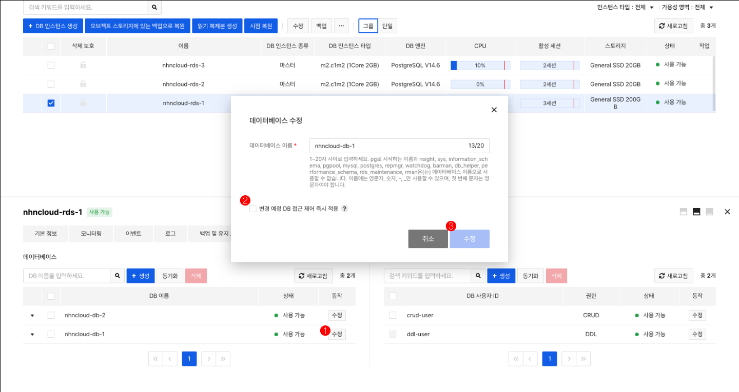Go to previous page in DB user pagination

tap(530, 359)
